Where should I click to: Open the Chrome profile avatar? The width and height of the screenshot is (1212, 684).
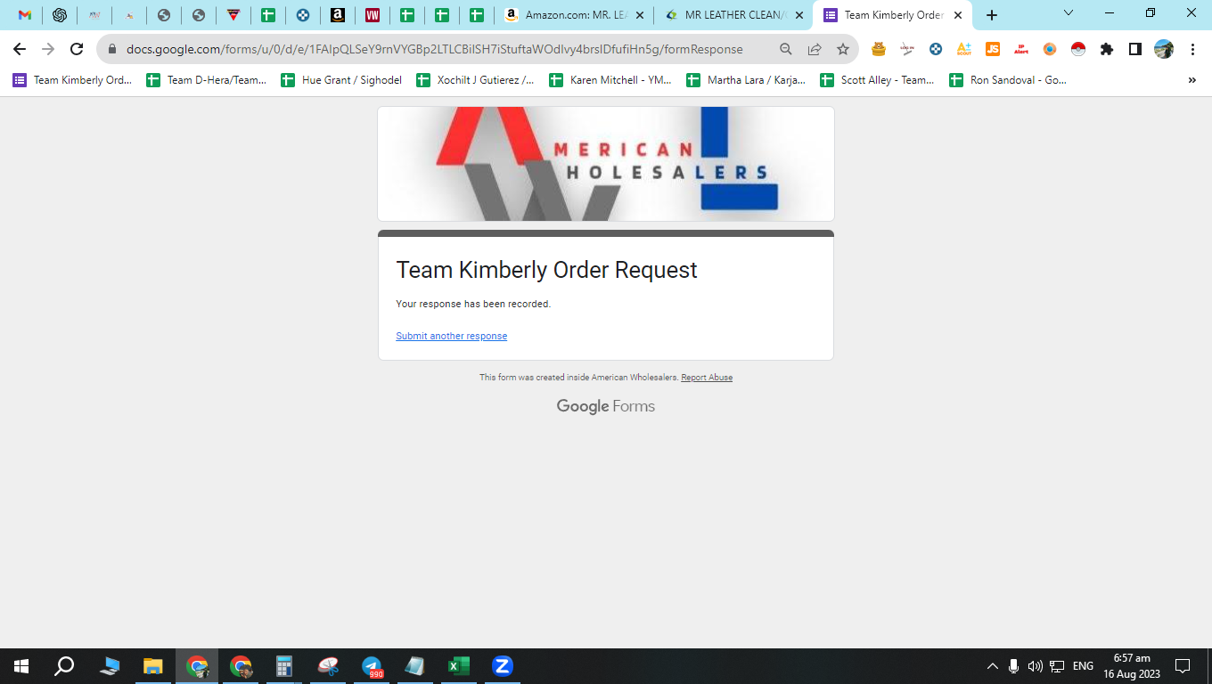point(1164,50)
